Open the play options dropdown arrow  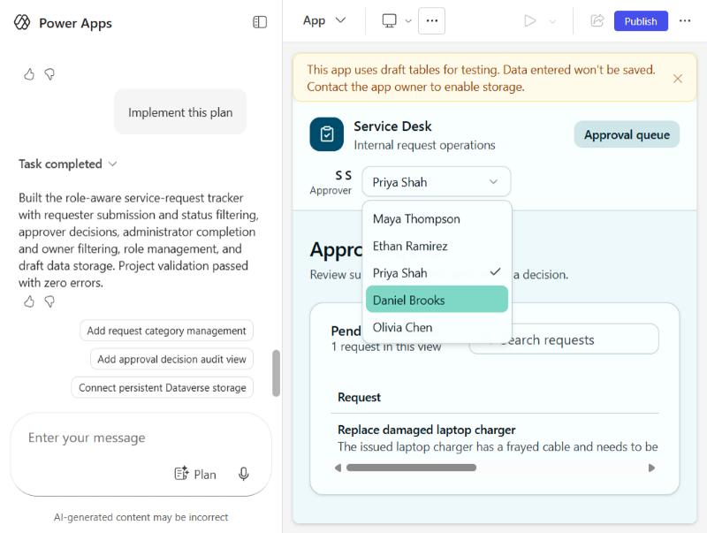tap(552, 21)
